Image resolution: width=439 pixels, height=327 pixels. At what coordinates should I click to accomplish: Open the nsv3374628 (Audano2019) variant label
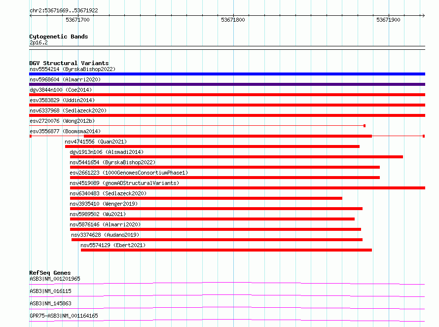[x=105, y=235]
